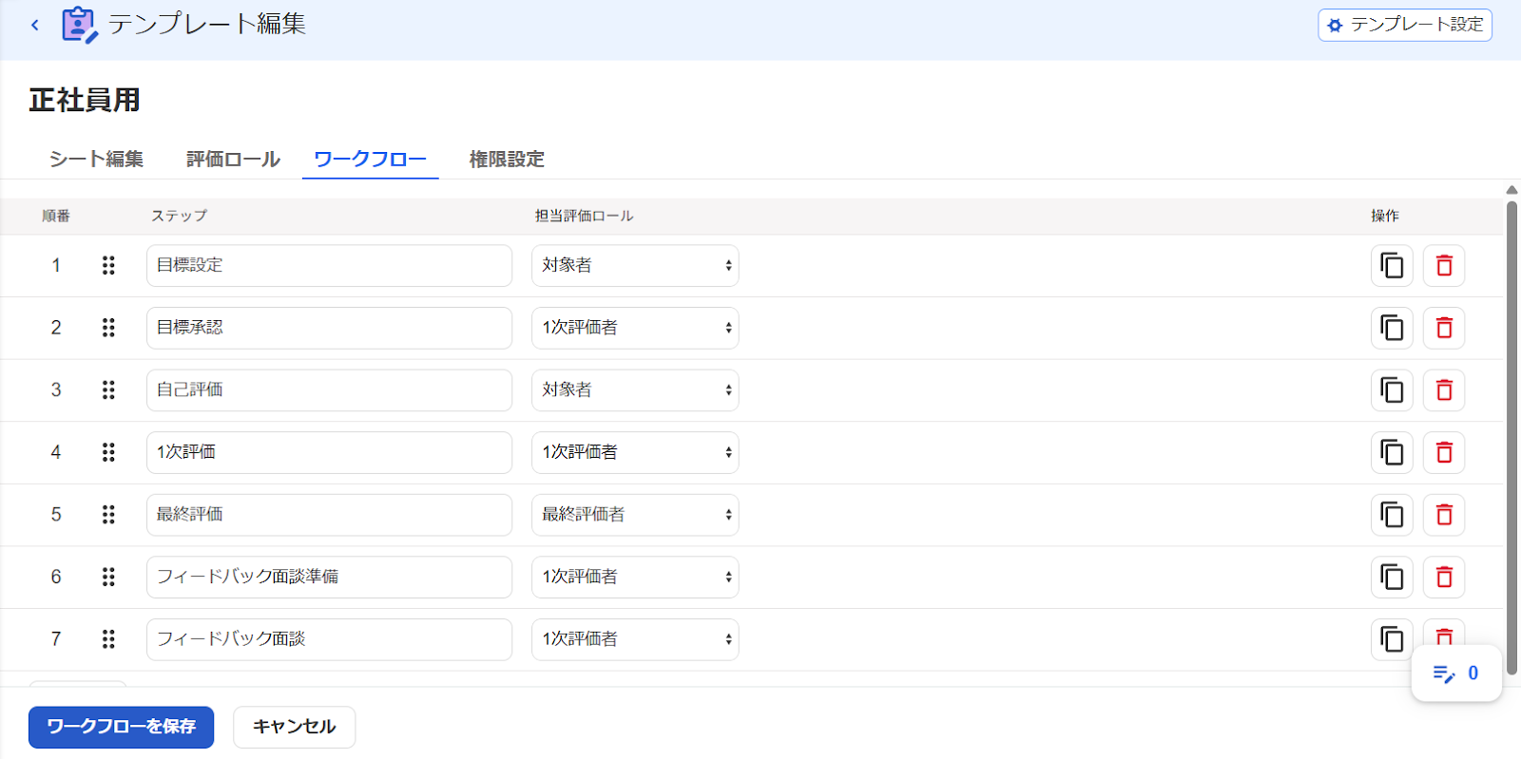Click ワークフローを保存 button
Image resolution: width=1521 pixels, height=759 pixels.
pos(121,727)
